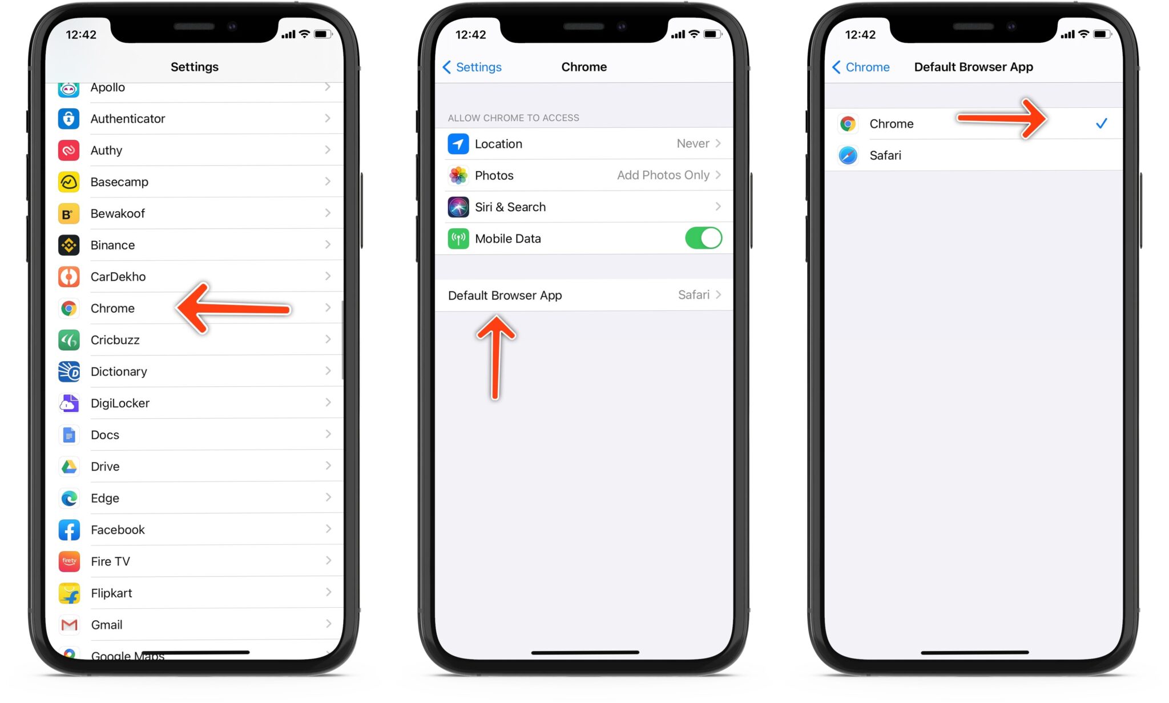Select Chrome as Default Browser App
Screen dimensions: 1169x703
coord(969,124)
